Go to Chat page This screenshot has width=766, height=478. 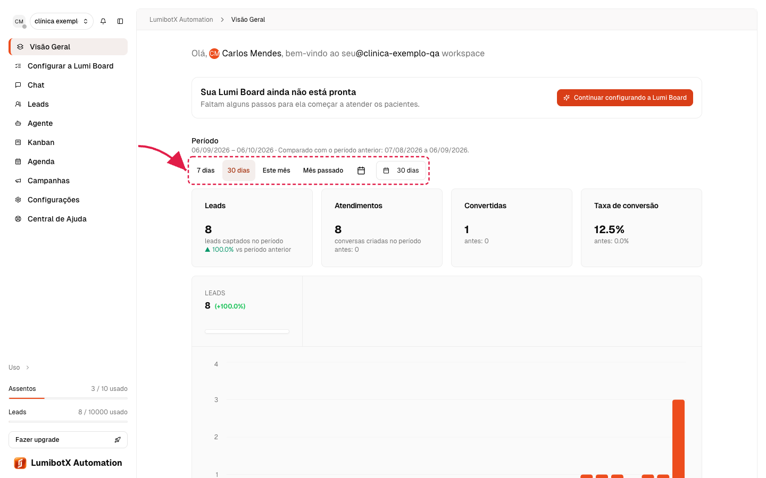(68, 85)
